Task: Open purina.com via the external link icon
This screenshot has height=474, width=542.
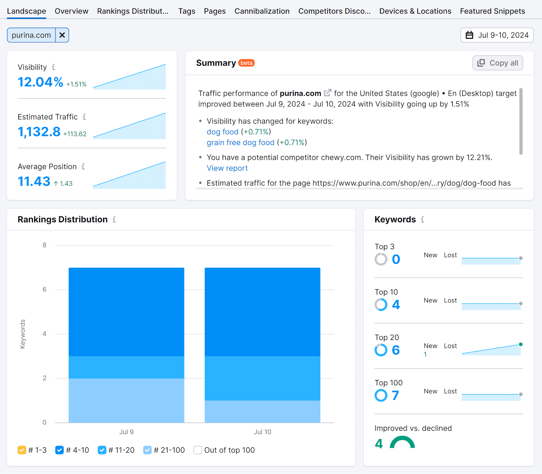Action: pyautogui.click(x=327, y=92)
